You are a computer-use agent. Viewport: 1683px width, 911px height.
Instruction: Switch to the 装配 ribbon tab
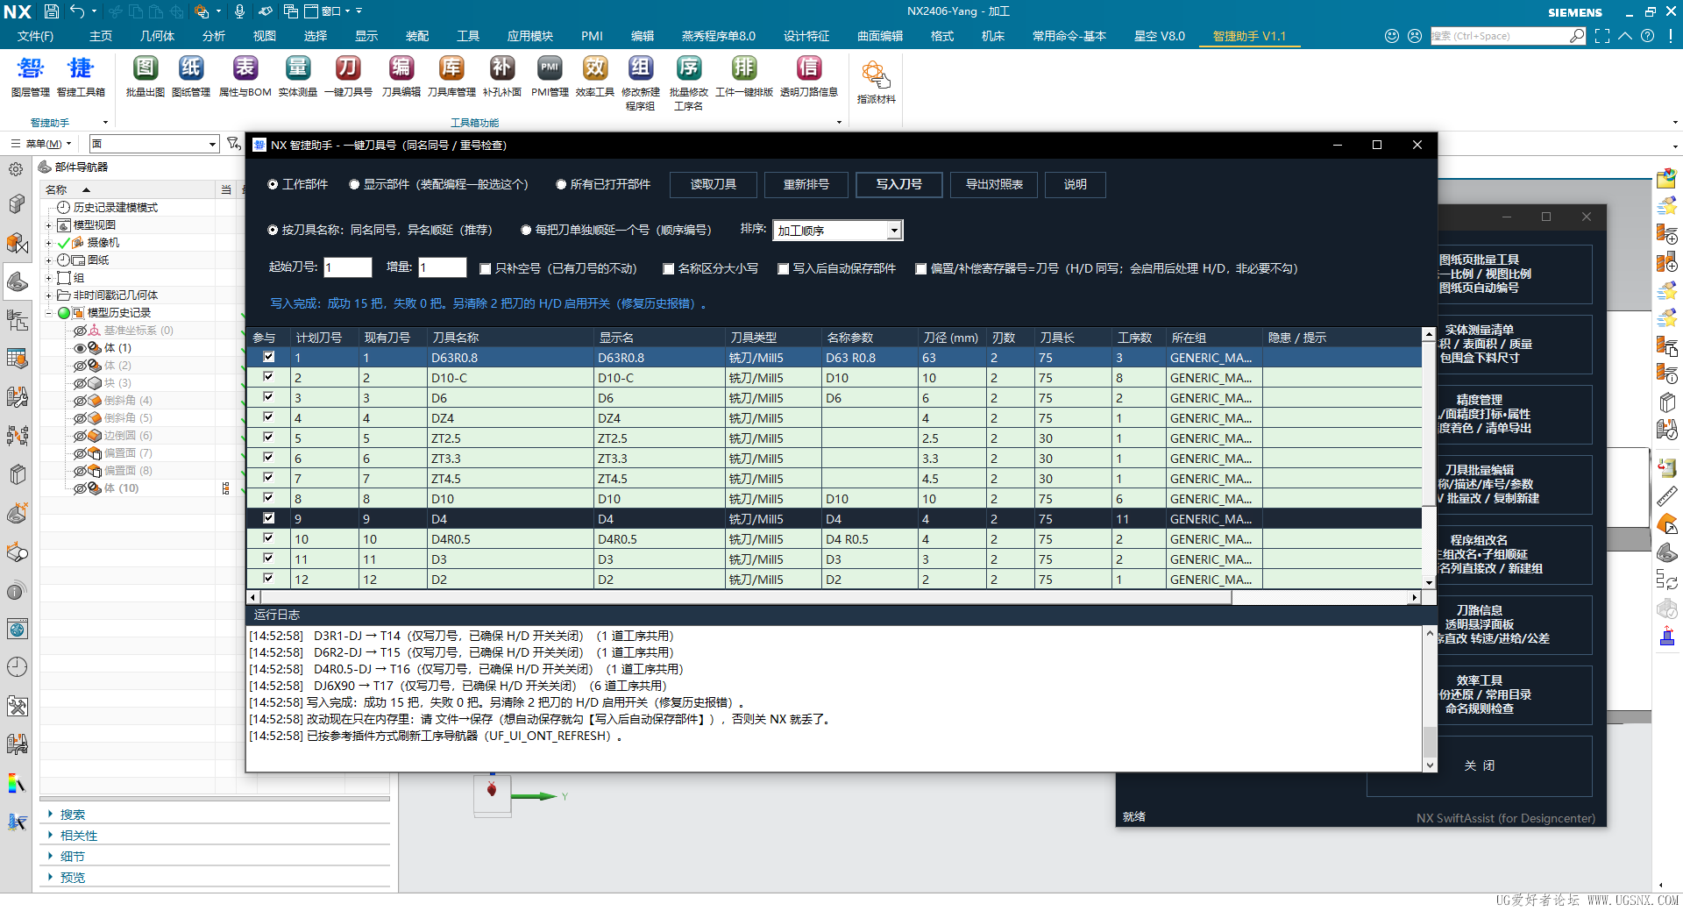point(417,36)
